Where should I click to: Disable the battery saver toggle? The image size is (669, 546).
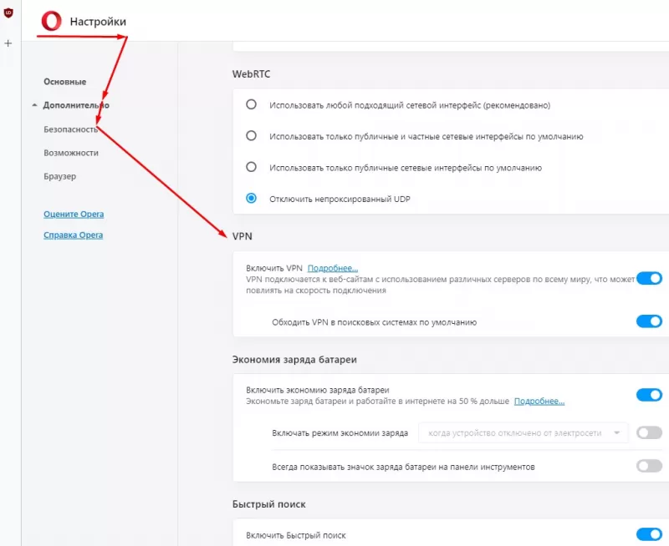(649, 395)
